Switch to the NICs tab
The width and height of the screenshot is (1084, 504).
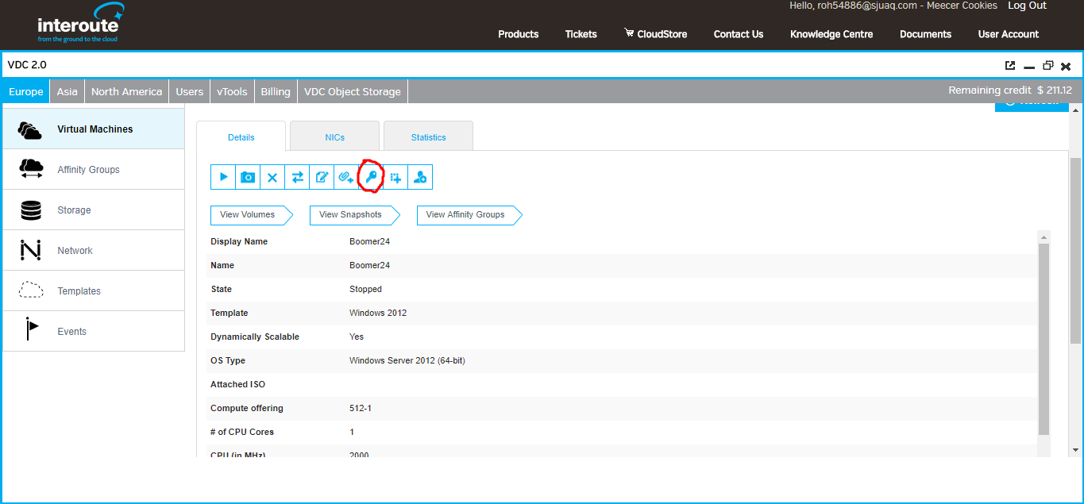pos(335,137)
